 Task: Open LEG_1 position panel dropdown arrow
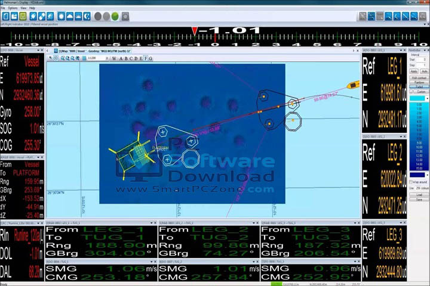coord(401,51)
